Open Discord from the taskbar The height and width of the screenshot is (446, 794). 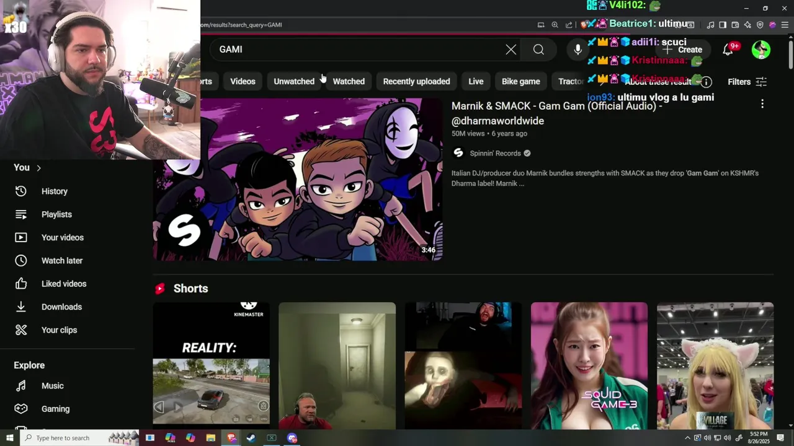(x=292, y=438)
